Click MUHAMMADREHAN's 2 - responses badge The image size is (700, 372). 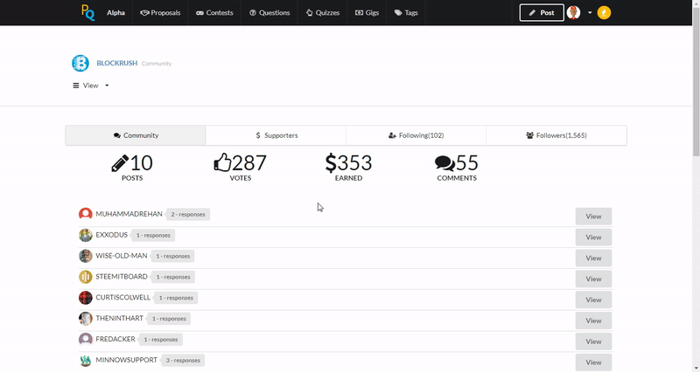188,214
